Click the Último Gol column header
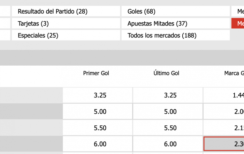Screen dimensions: 244x154 click(x=166, y=73)
